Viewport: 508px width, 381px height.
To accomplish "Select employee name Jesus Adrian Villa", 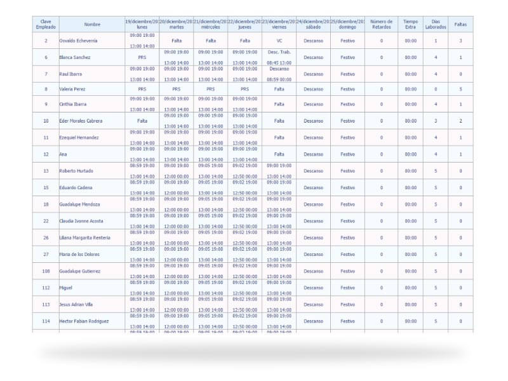I will 76,305.
